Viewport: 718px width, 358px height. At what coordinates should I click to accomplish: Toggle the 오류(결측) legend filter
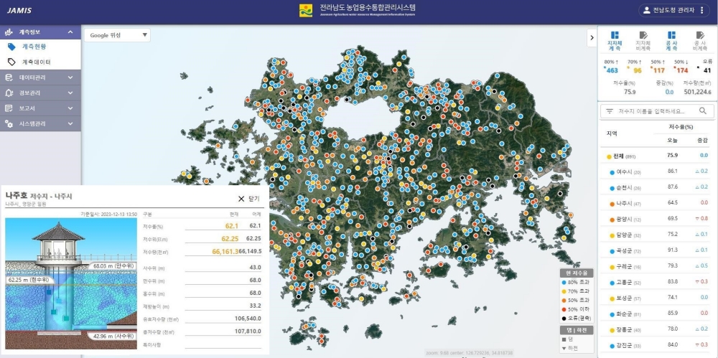pyautogui.click(x=576, y=318)
